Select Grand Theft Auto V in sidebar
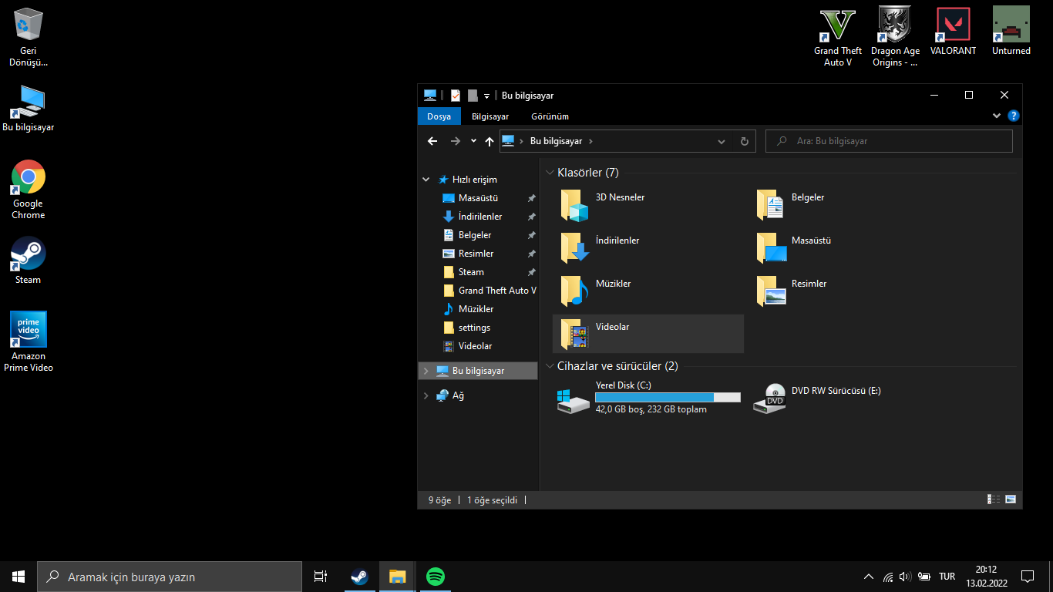The image size is (1053, 592). tap(496, 291)
